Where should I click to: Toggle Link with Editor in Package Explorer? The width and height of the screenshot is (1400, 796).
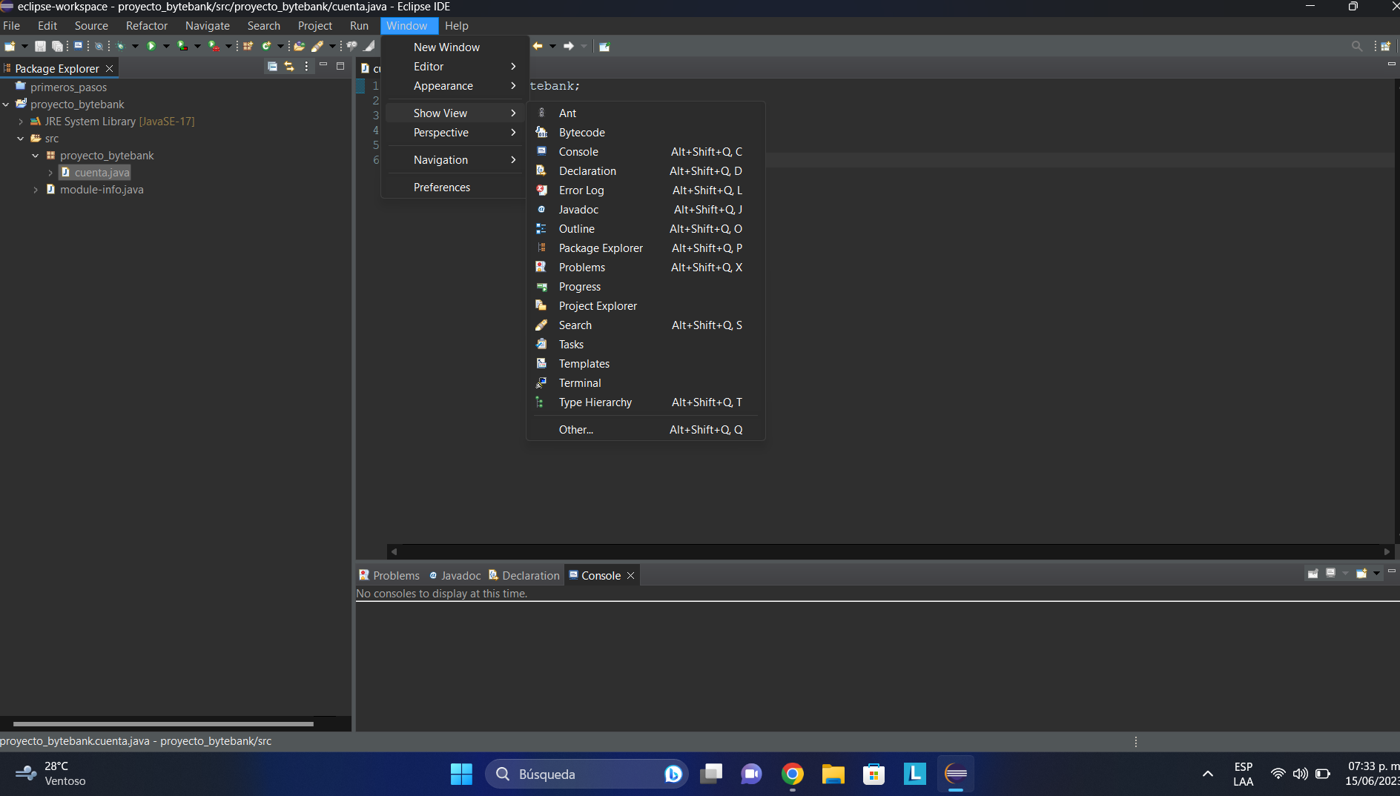pyautogui.click(x=289, y=67)
